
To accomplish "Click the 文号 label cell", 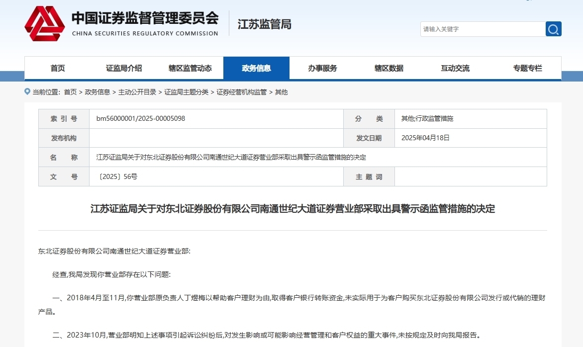I will pyautogui.click(x=64, y=177).
